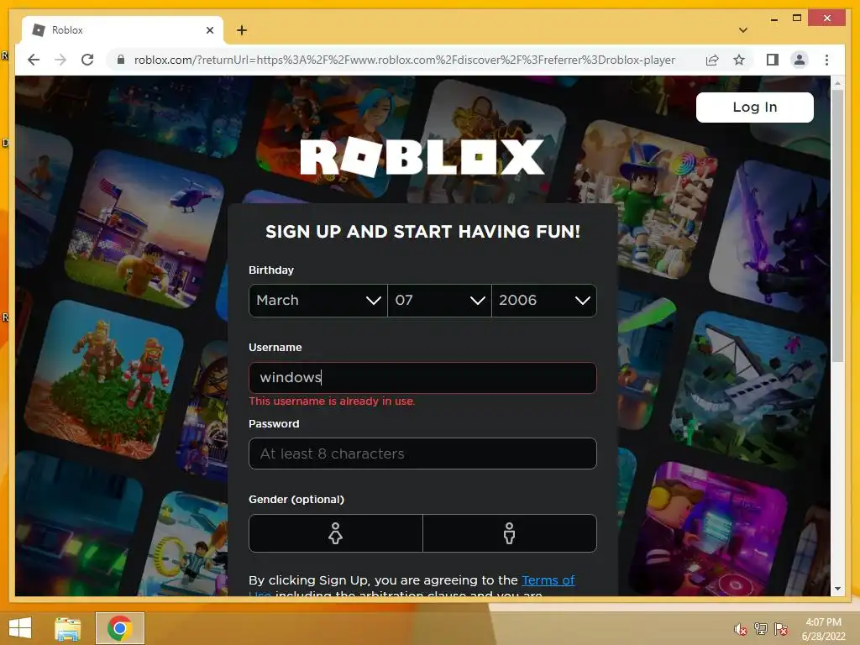Screen dimensions: 860x645
Task: Open the Terms of Use link
Action: (548, 580)
